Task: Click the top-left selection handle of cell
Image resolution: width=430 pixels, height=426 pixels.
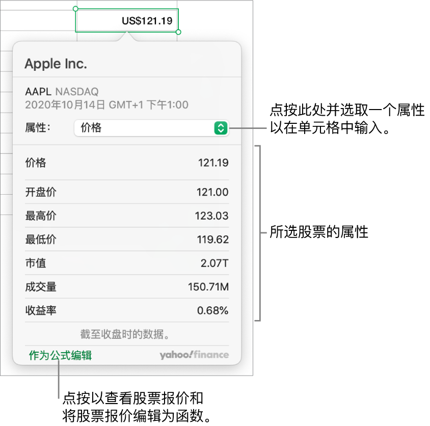Action: point(76,9)
